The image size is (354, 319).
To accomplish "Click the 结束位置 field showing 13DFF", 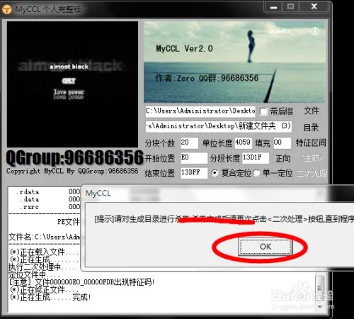I will (x=194, y=173).
